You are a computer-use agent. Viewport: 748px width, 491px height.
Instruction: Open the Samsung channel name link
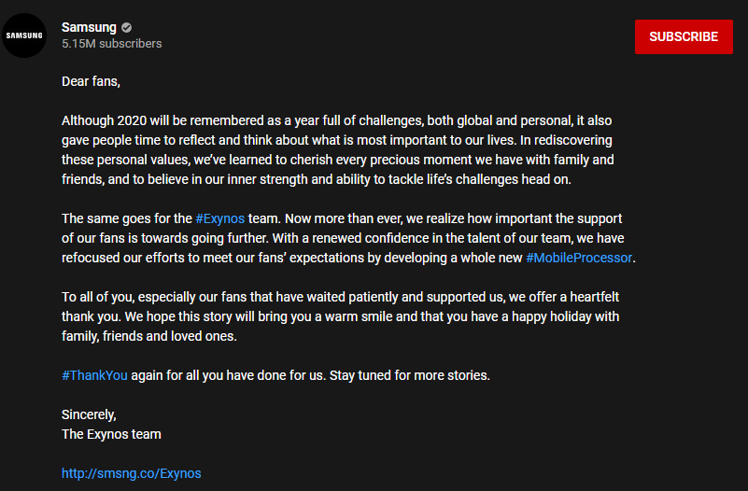coord(89,28)
